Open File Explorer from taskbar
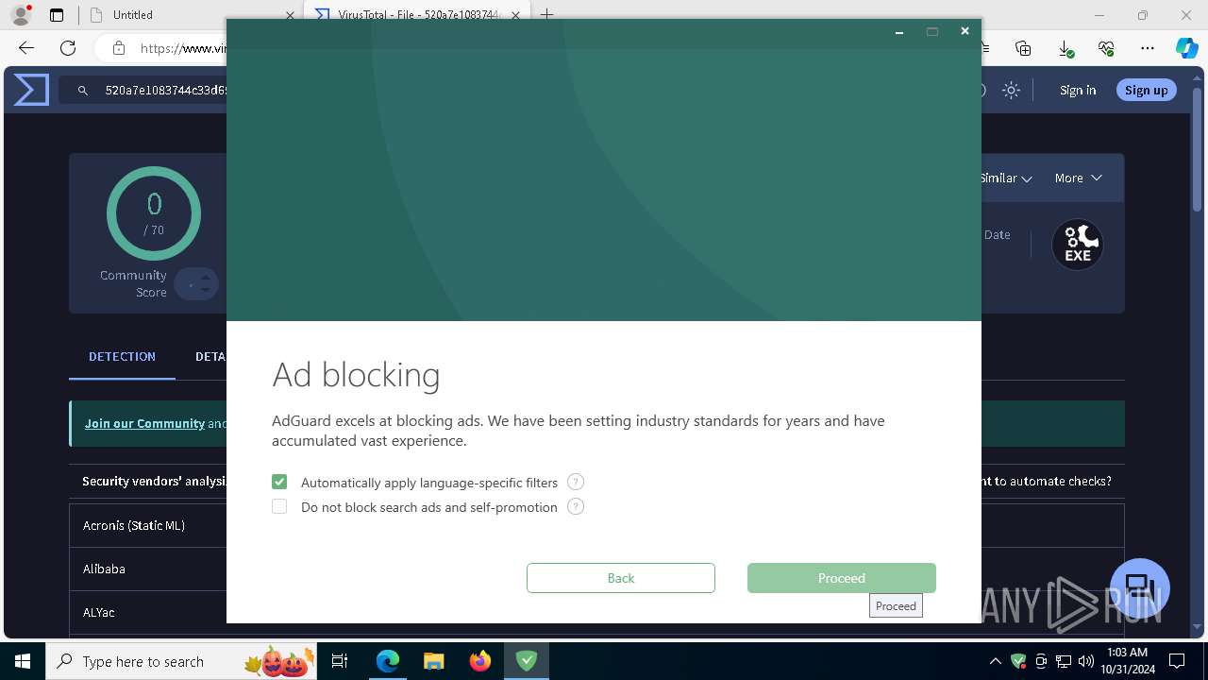 [x=433, y=661]
